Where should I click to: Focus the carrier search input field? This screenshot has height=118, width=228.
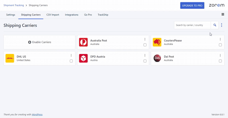click(x=192, y=25)
